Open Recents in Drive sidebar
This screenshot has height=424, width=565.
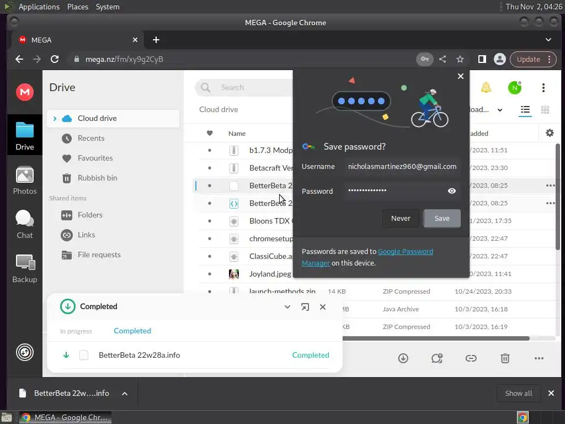(91, 138)
